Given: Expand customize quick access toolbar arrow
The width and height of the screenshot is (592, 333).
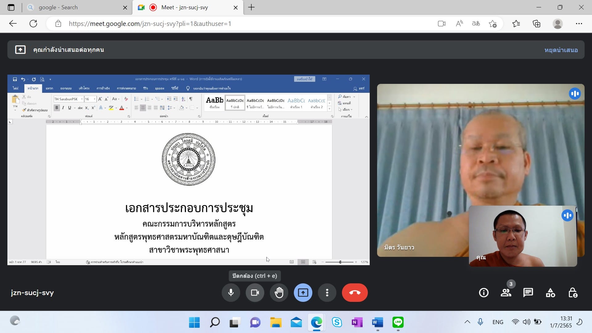Looking at the screenshot, I should click(x=50, y=79).
